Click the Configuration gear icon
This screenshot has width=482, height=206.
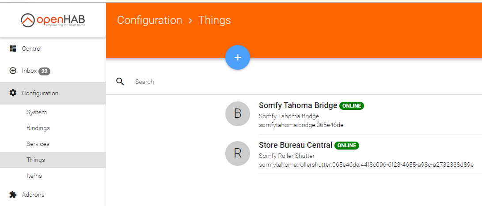(13, 93)
